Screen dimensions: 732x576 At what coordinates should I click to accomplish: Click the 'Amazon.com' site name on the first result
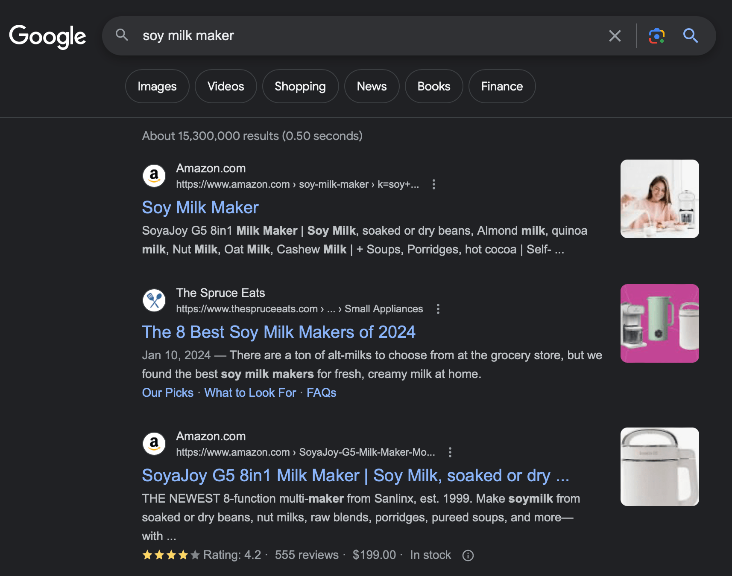[211, 169]
